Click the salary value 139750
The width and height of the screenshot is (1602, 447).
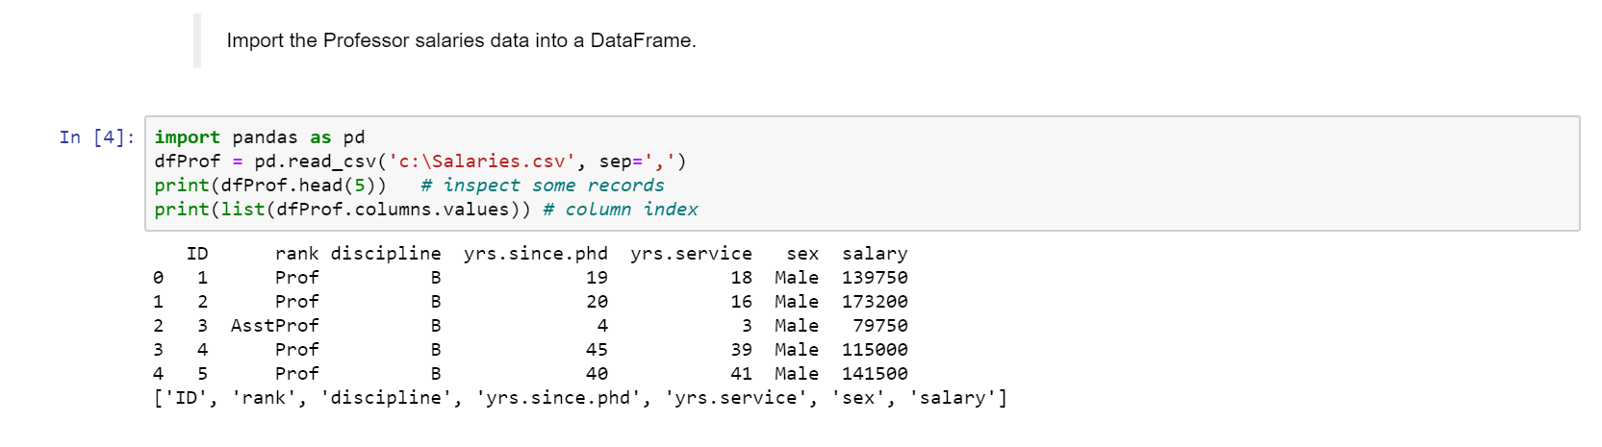[875, 278]
